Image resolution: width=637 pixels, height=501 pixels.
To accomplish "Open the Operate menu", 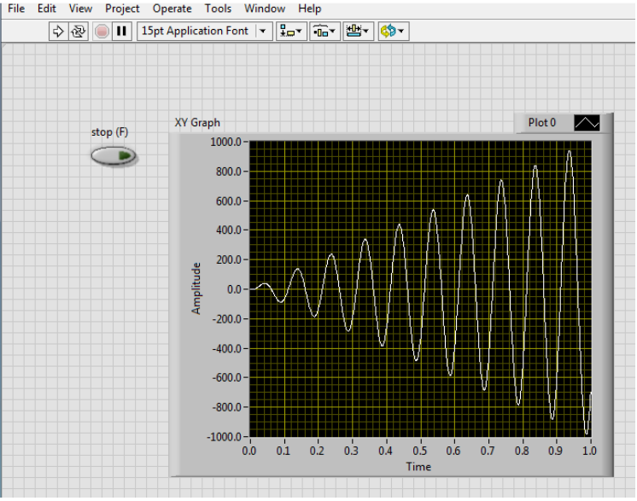I will (x=172, y=9).
